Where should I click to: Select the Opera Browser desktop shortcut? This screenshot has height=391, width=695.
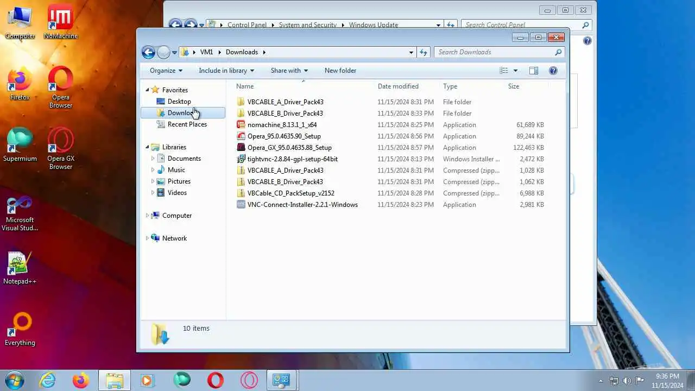[x=60, y=88]
